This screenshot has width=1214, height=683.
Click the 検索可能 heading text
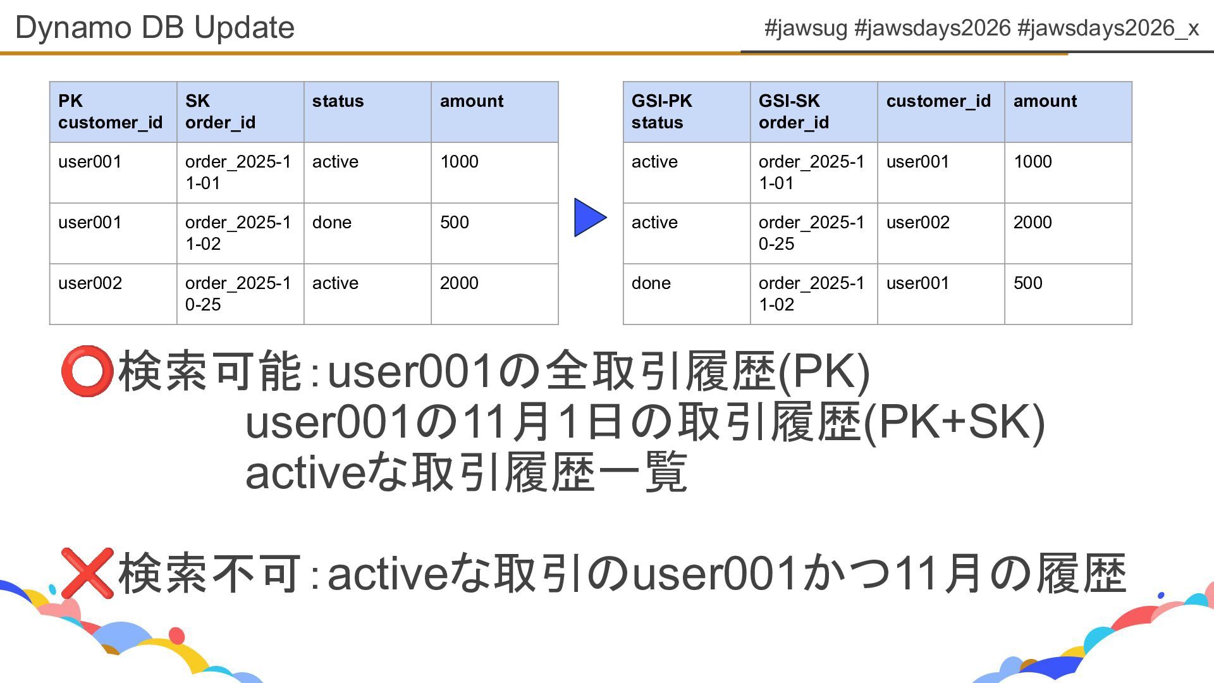pyautogui.click(x=209, y=371)
